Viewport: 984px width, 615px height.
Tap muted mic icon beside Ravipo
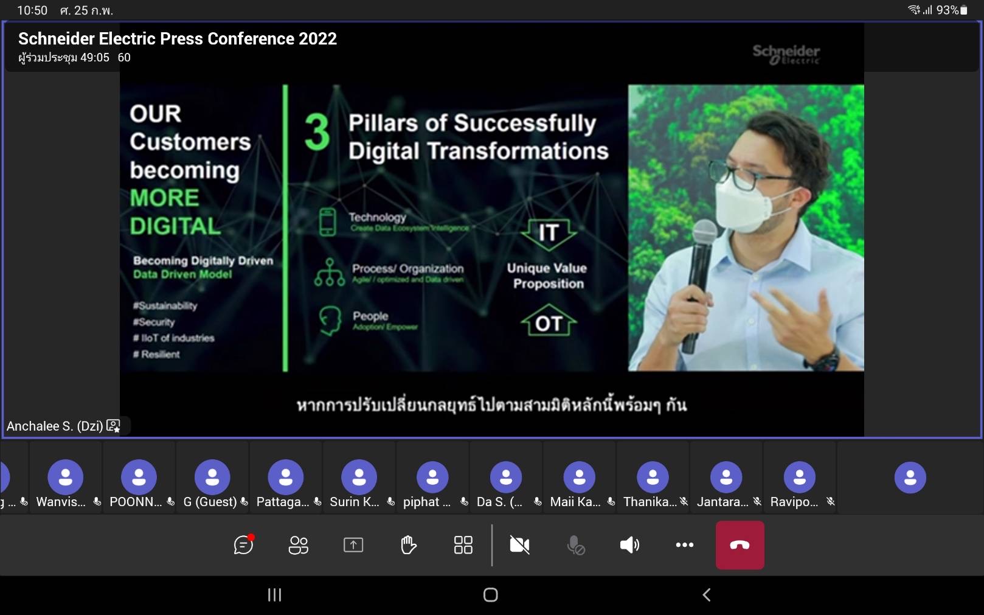coord(831,502)
